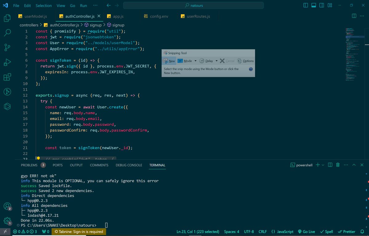The image size is (369, 236).
Task: Open the Git Graph activity icon
Action: 7,92
